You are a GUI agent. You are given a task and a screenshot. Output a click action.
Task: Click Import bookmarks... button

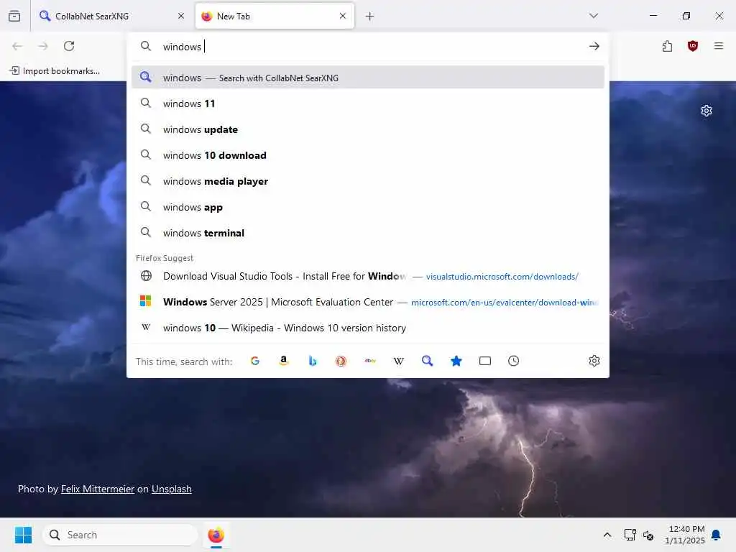point(55,71)
